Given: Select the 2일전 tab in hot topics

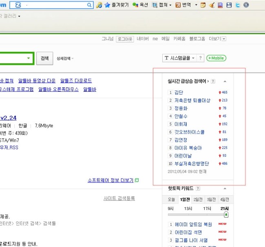Looking at the screenshot, I should [198, 199].
